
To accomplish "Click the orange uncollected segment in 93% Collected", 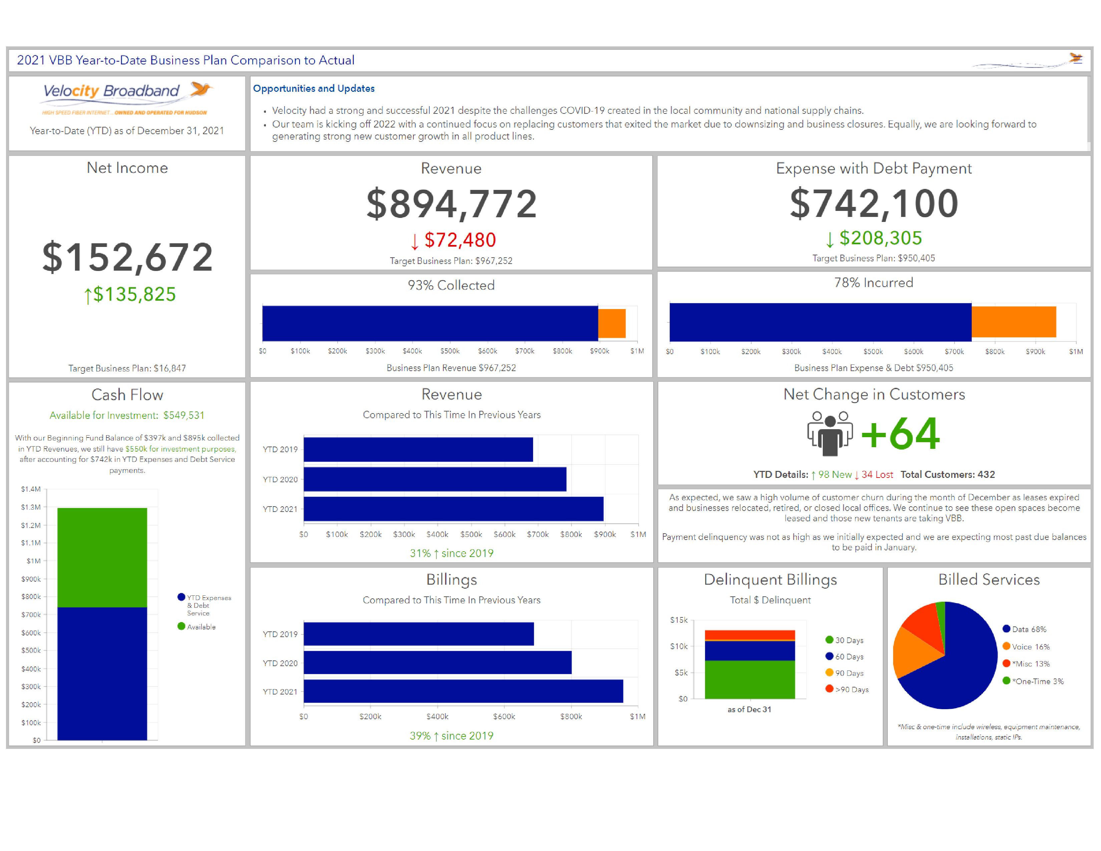I will click(x=612, y=323).
